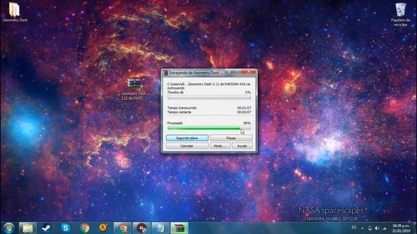
Task: Click the Procesado 89% value
Action: (x=247, y=123)
